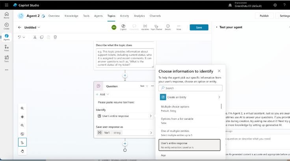Open the Channels tab

tap(155, 16)
